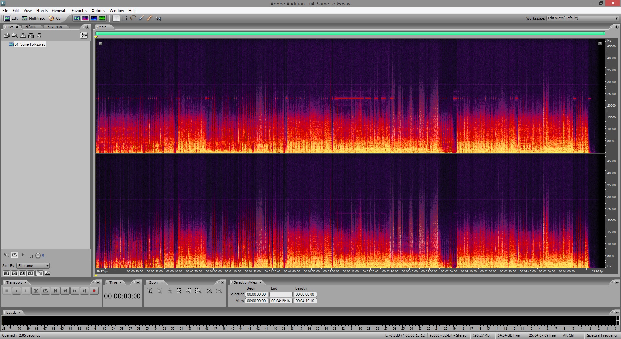The image size is (621, 339).
Task: Click Play in Transport panel
Action: [x=16, y=291]
